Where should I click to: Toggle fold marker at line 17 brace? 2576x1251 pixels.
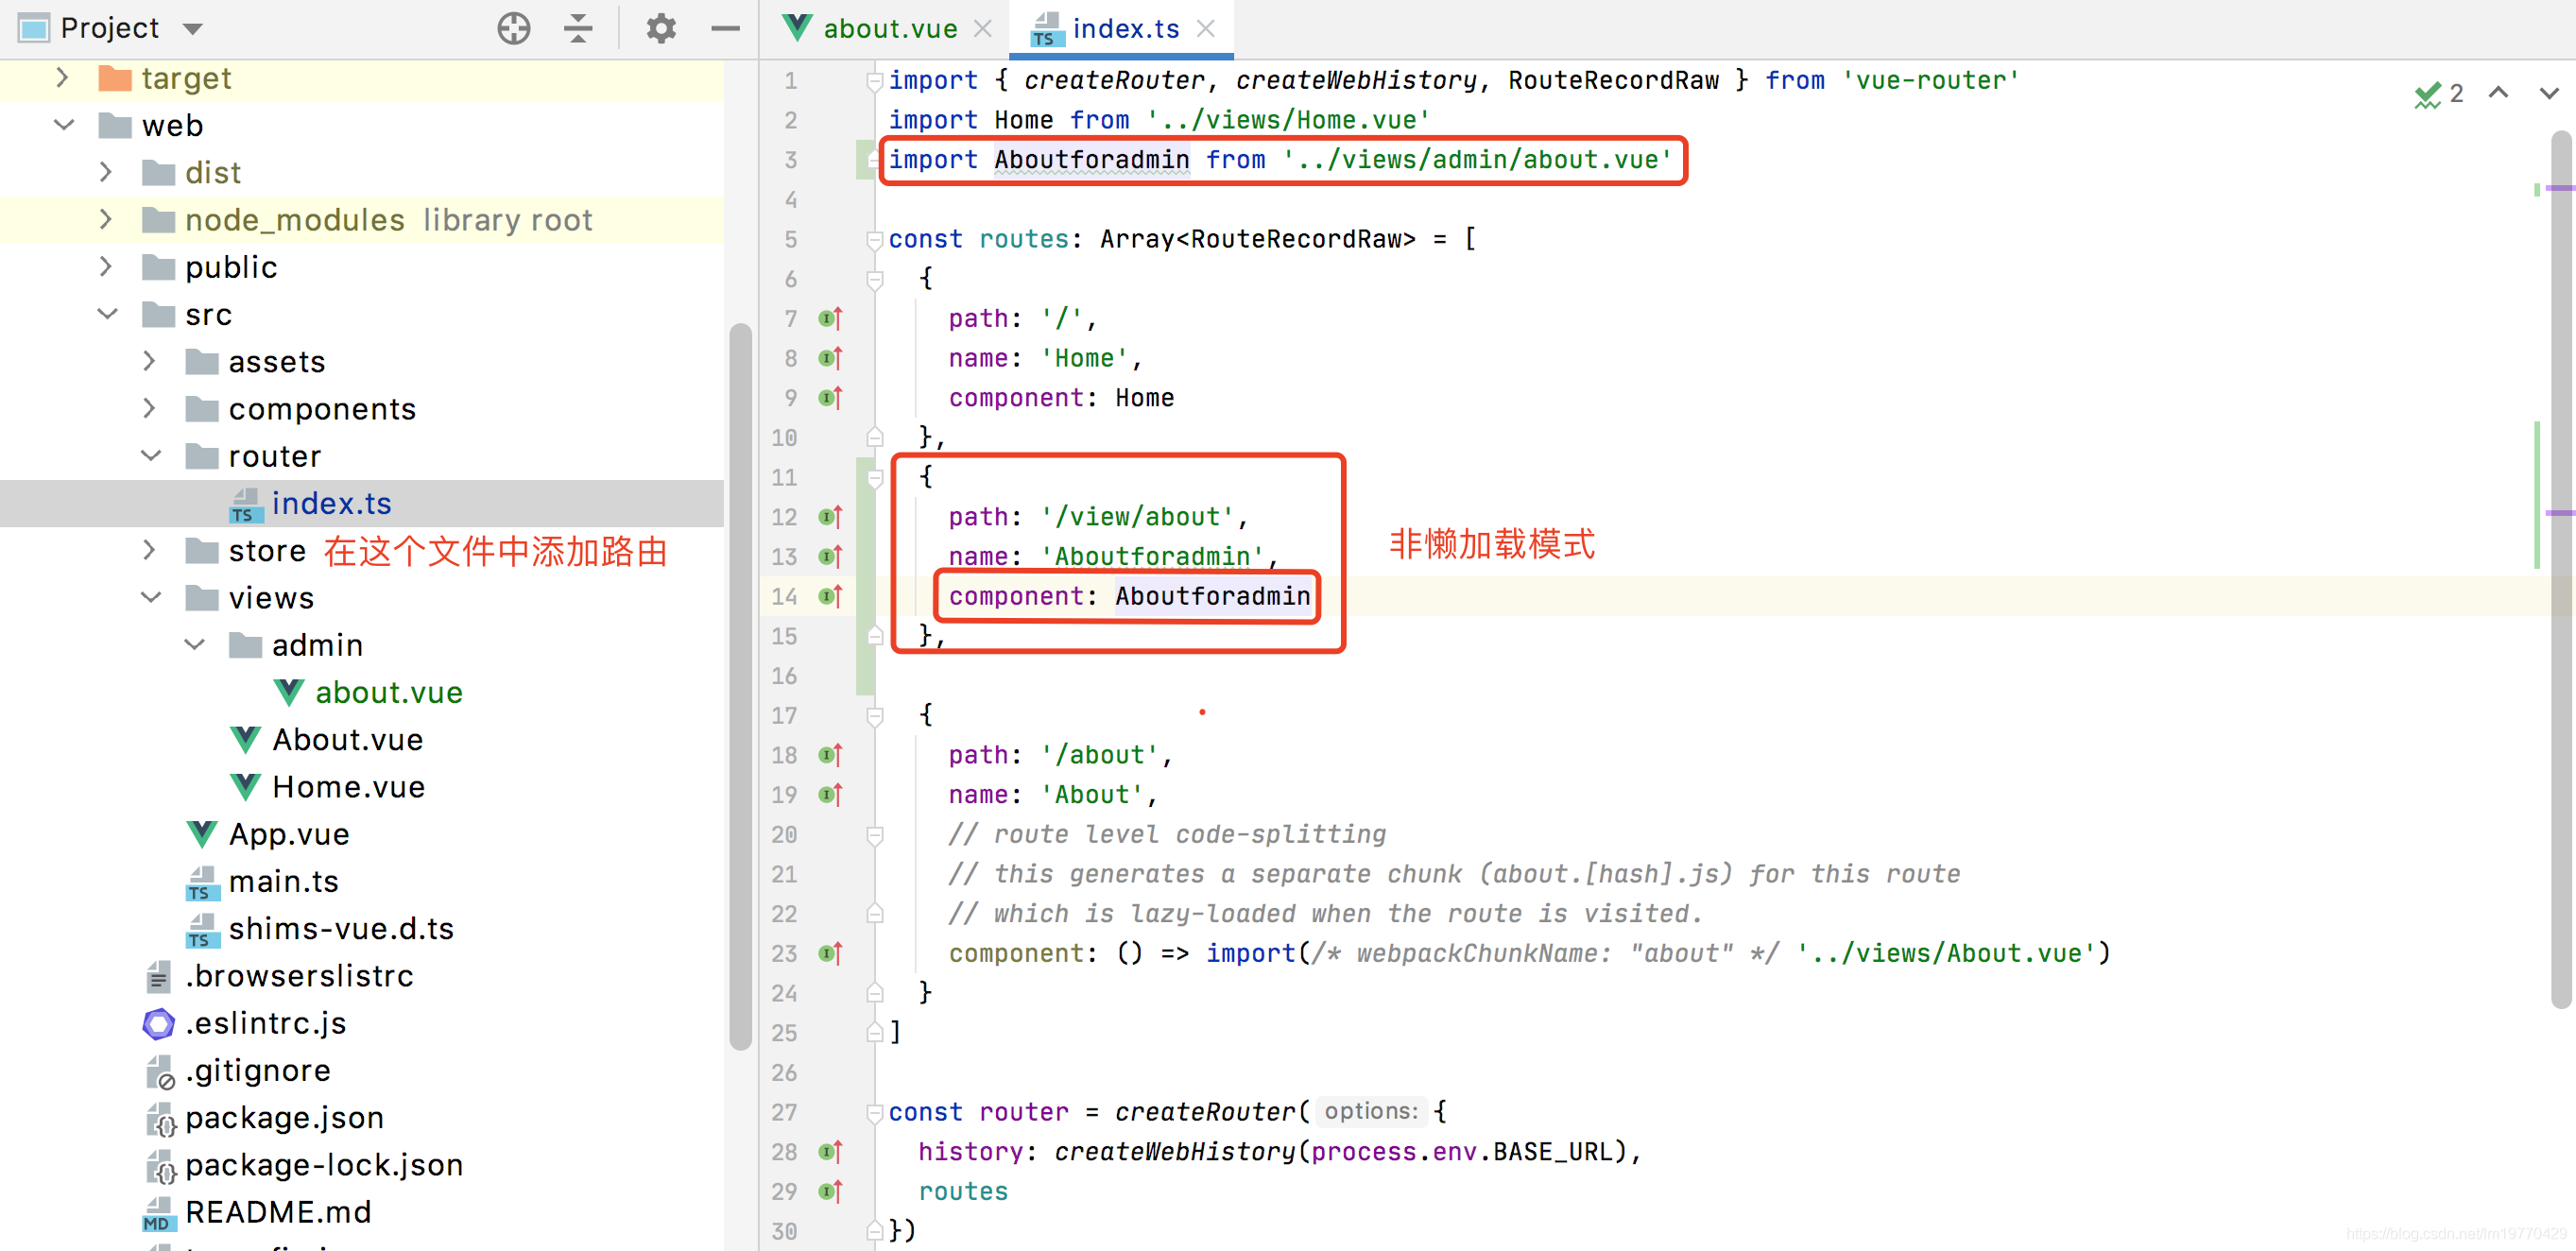[x=875, y=716]
